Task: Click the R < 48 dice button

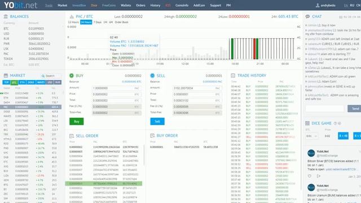Action: 343,136
